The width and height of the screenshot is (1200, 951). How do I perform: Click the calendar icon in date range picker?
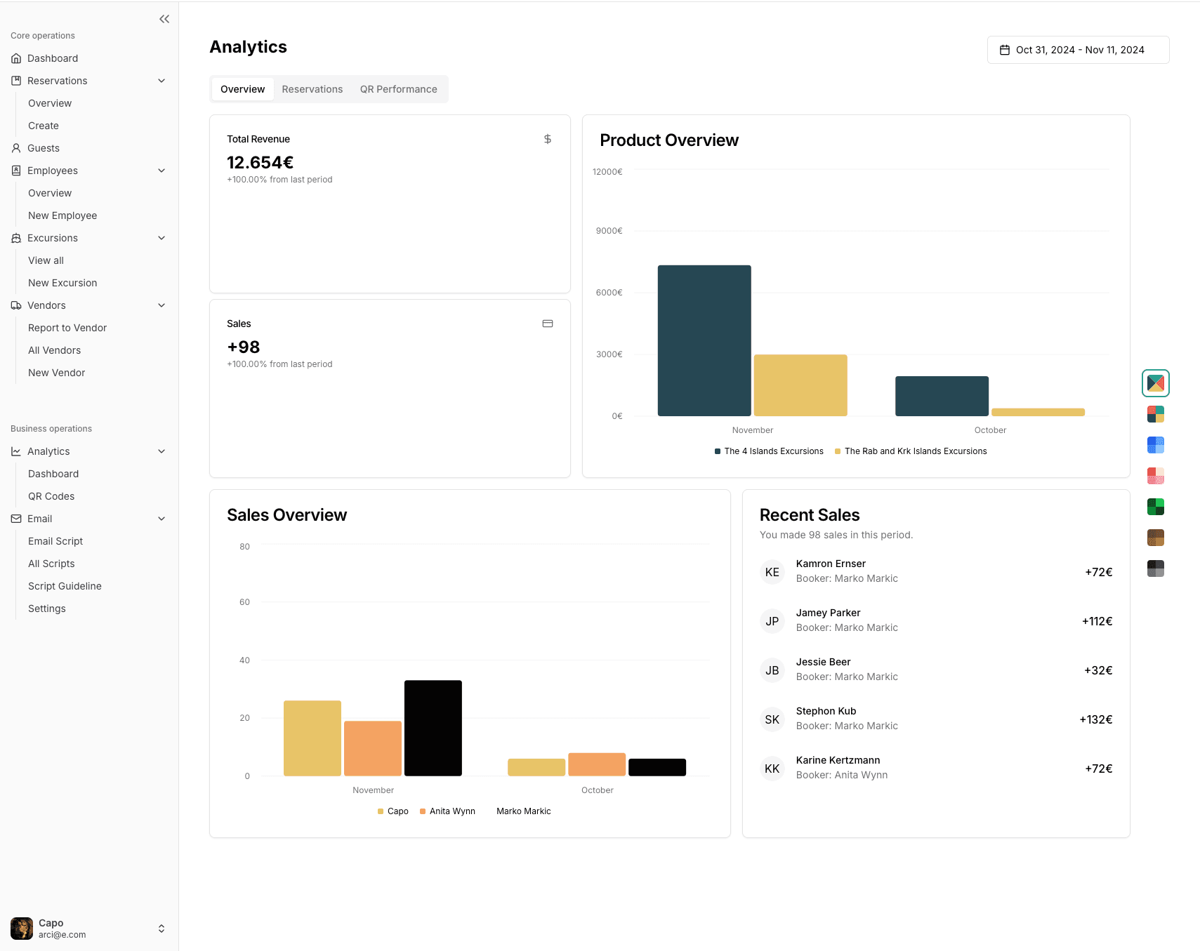coord(1004,50)
